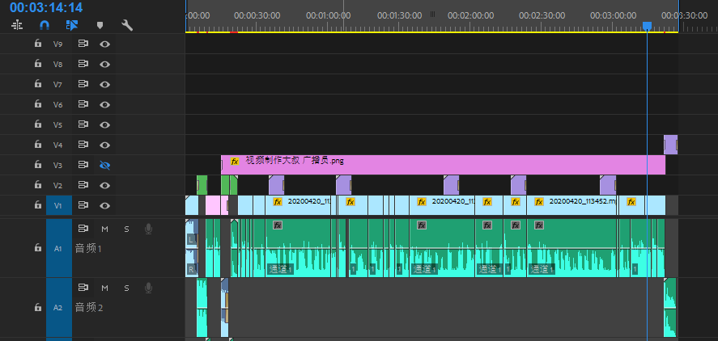Toggle sync lock for track V1

83,205
